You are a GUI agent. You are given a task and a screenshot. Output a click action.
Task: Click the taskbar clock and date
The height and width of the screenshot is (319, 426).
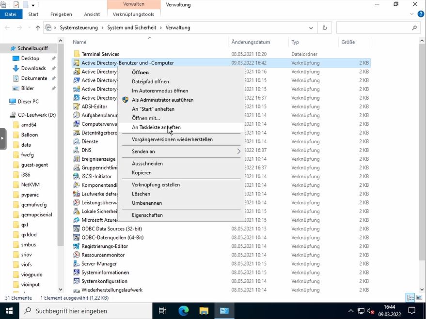click(389, 311)
